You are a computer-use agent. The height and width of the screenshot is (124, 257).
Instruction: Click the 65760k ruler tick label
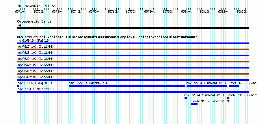click(113, 12)
